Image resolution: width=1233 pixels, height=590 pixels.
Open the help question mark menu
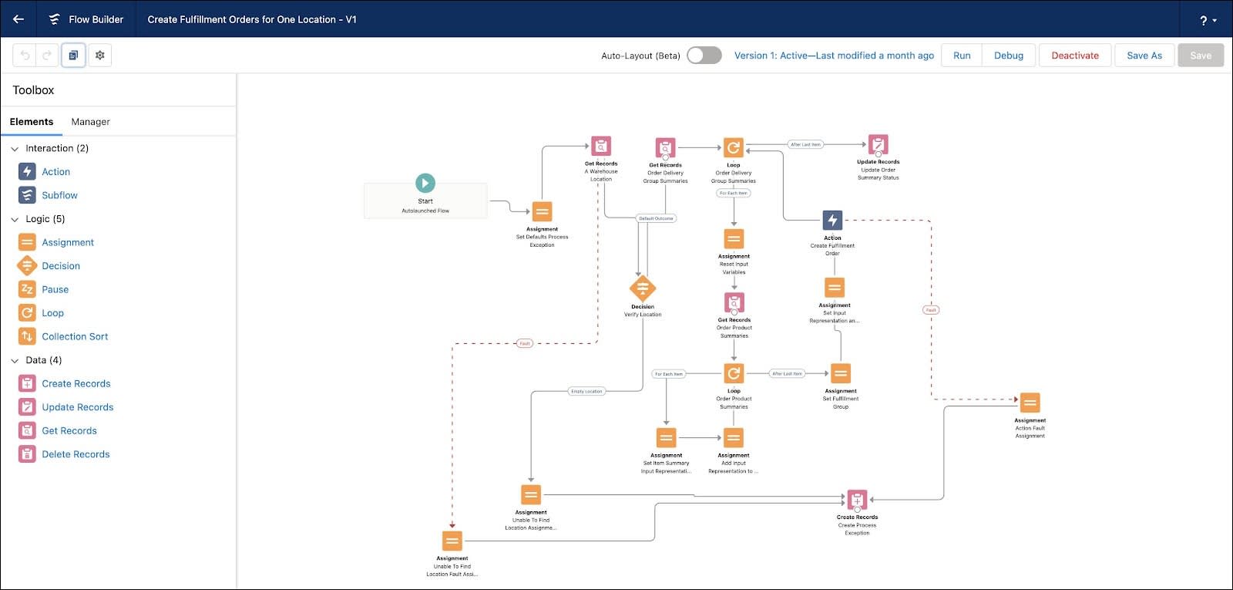point(1208,21)
